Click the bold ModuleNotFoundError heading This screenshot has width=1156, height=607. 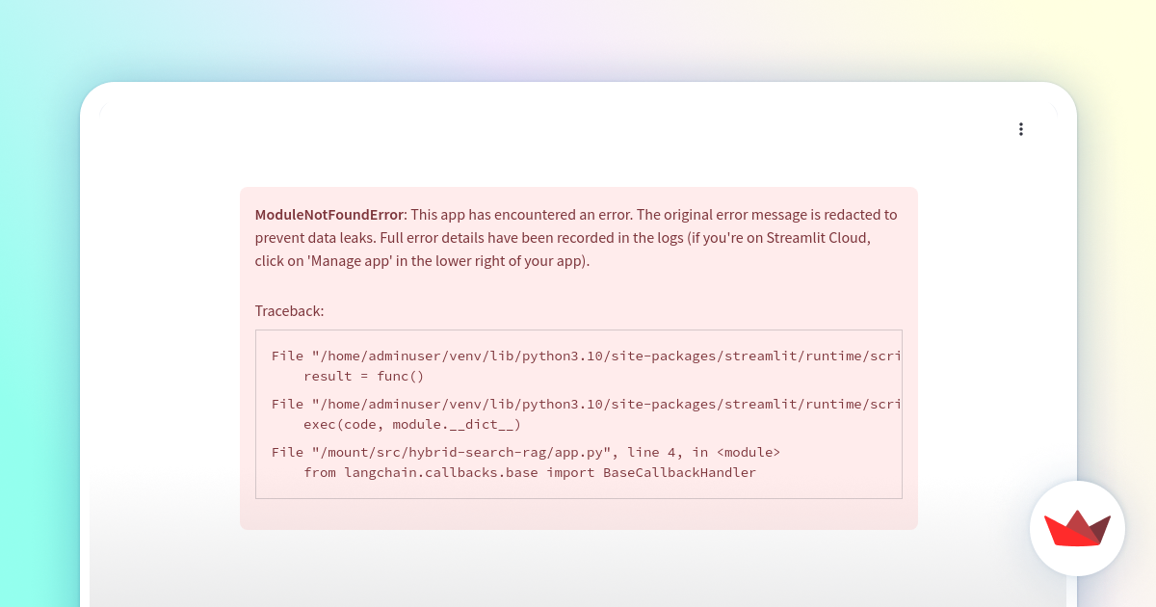328,215
